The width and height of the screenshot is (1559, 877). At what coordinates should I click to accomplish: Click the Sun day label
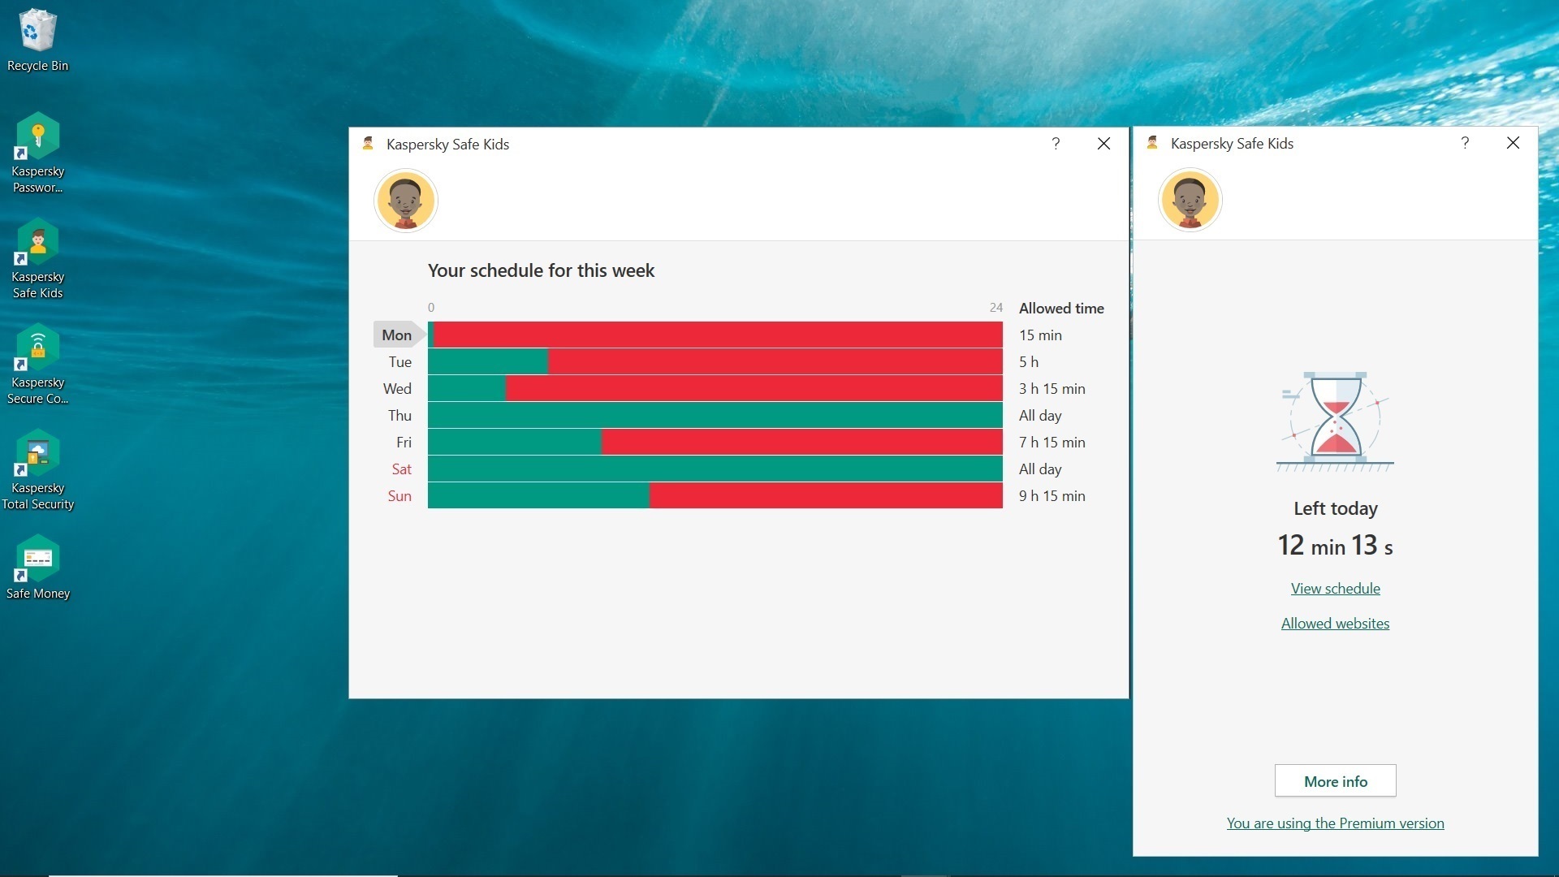pos(399,495)
